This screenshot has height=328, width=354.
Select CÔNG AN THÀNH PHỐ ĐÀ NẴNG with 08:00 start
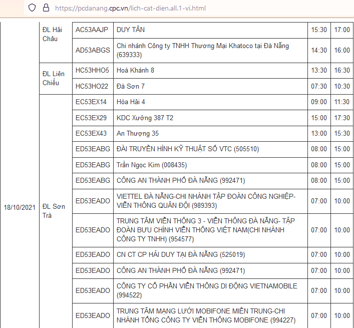[x=181, y=181]
